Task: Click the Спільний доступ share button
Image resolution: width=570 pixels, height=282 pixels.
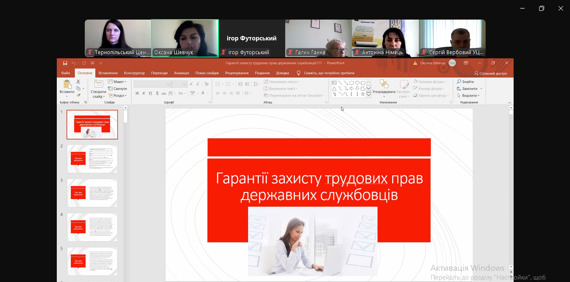Action: coord(491,73)
